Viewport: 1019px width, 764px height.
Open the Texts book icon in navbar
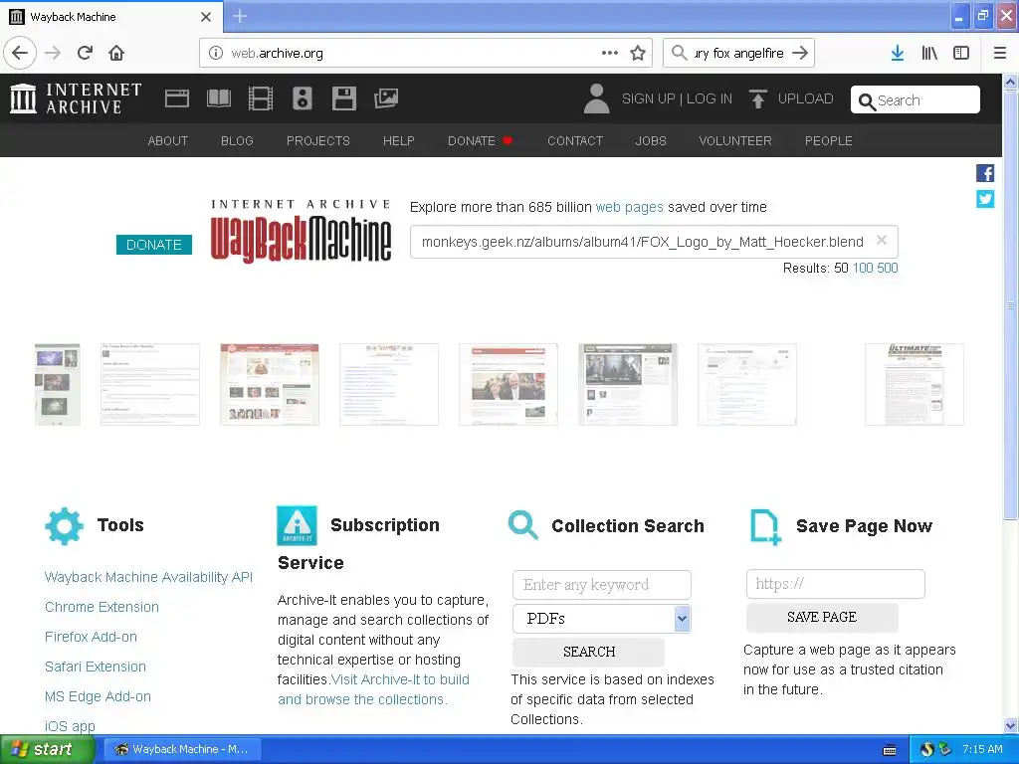tap(218, 98)
